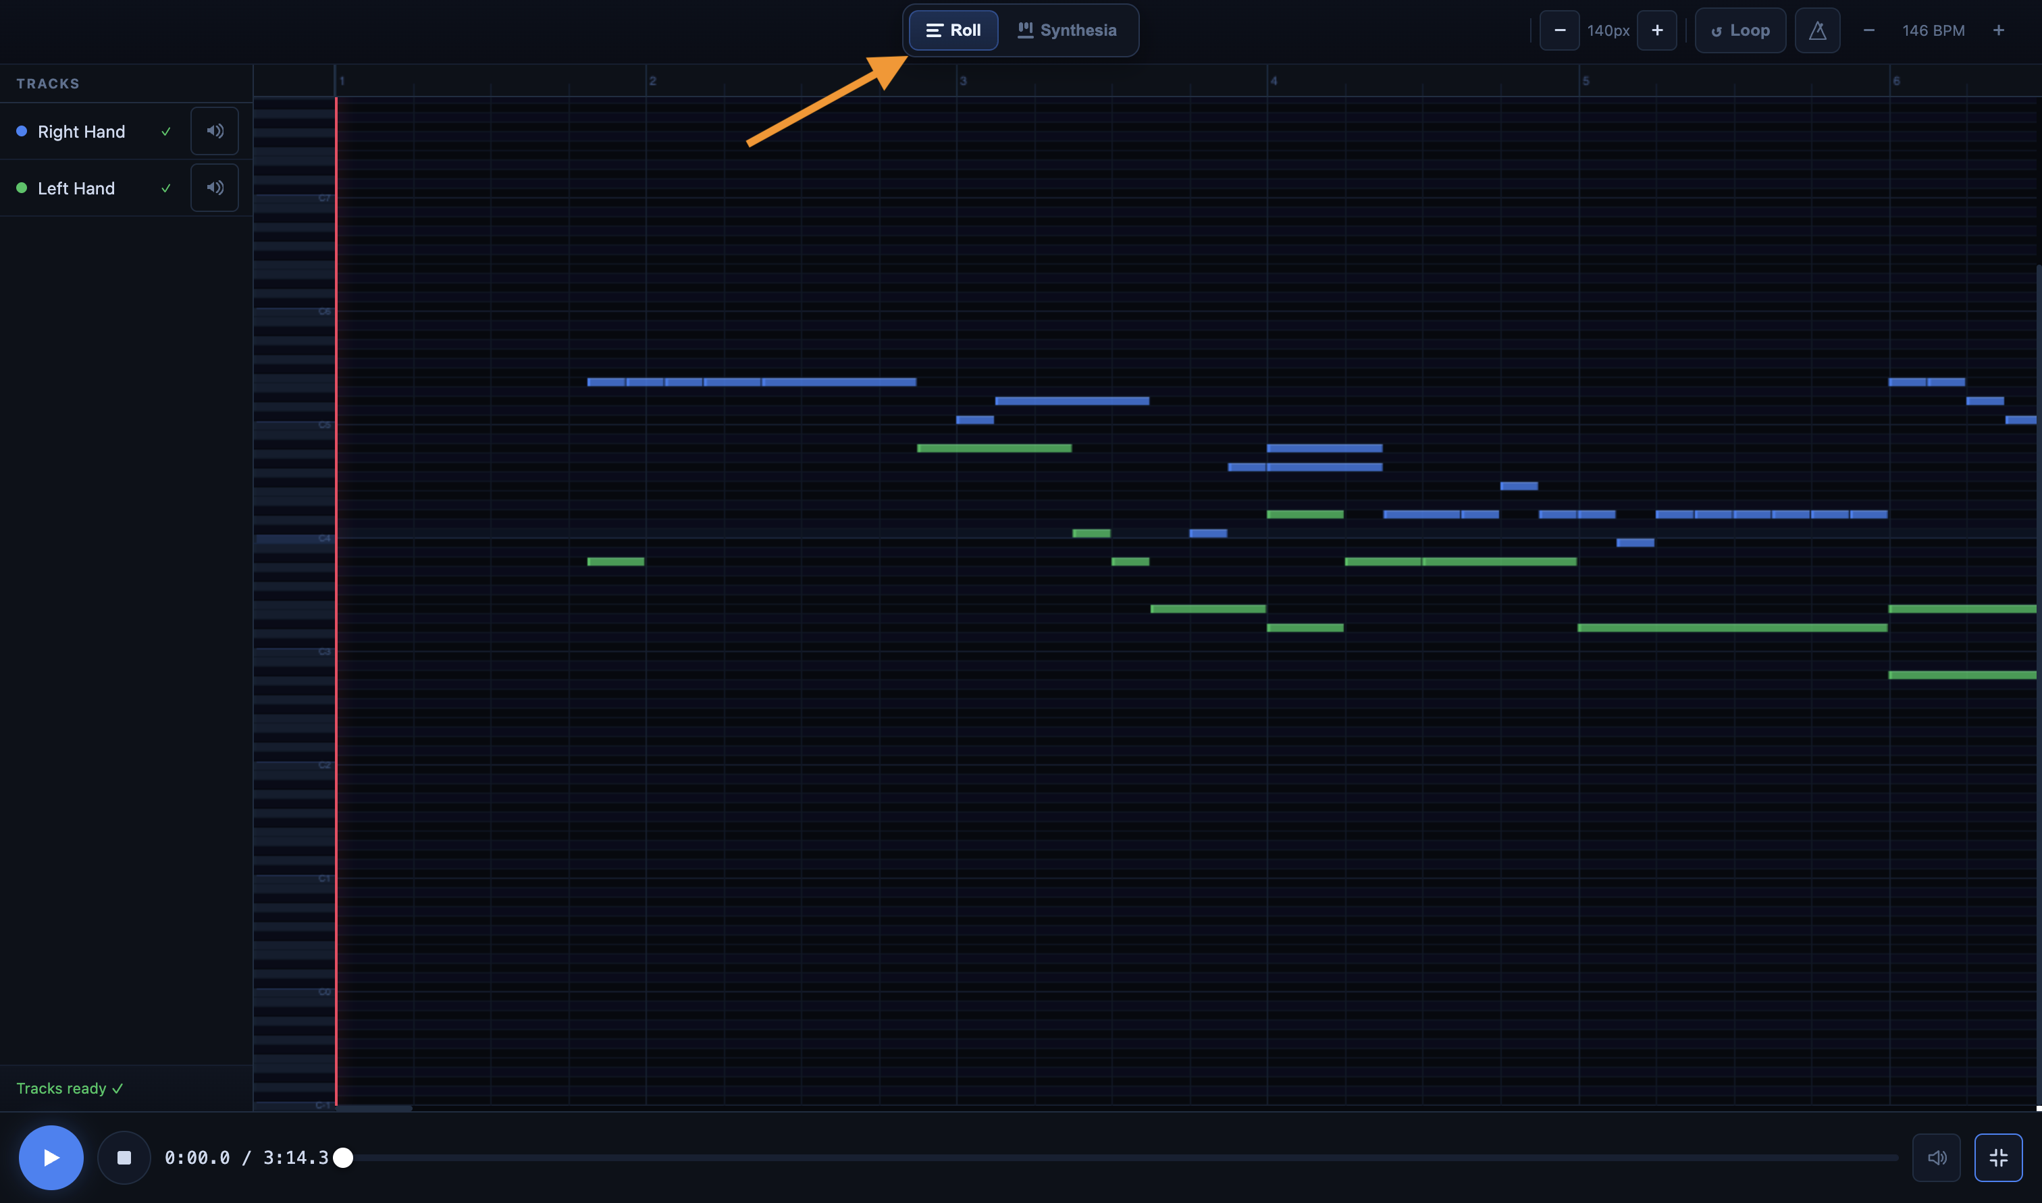Click measure 3 marker in the ruler
This screenshot has width=2042, height=1203.
(x=963, y=81)
